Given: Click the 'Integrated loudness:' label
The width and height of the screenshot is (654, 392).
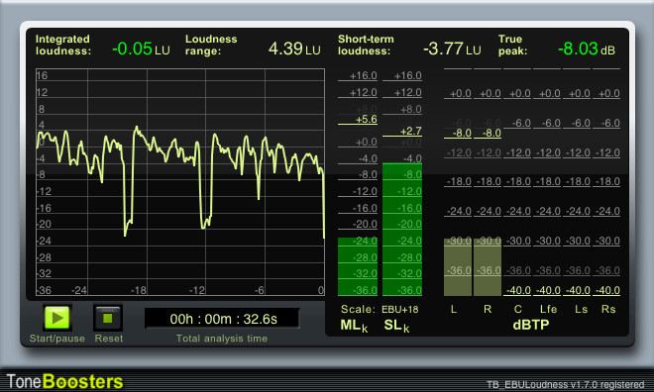Looking at the screenshot, I should pyautogui.click(x=63, y=45).
